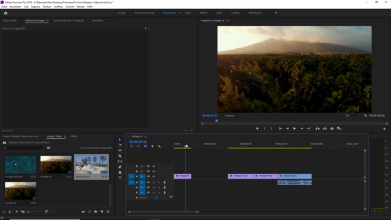The height and width of the screenshot is (220, 391).
Task: Select the Hand tool
Action: pos(120,172)
